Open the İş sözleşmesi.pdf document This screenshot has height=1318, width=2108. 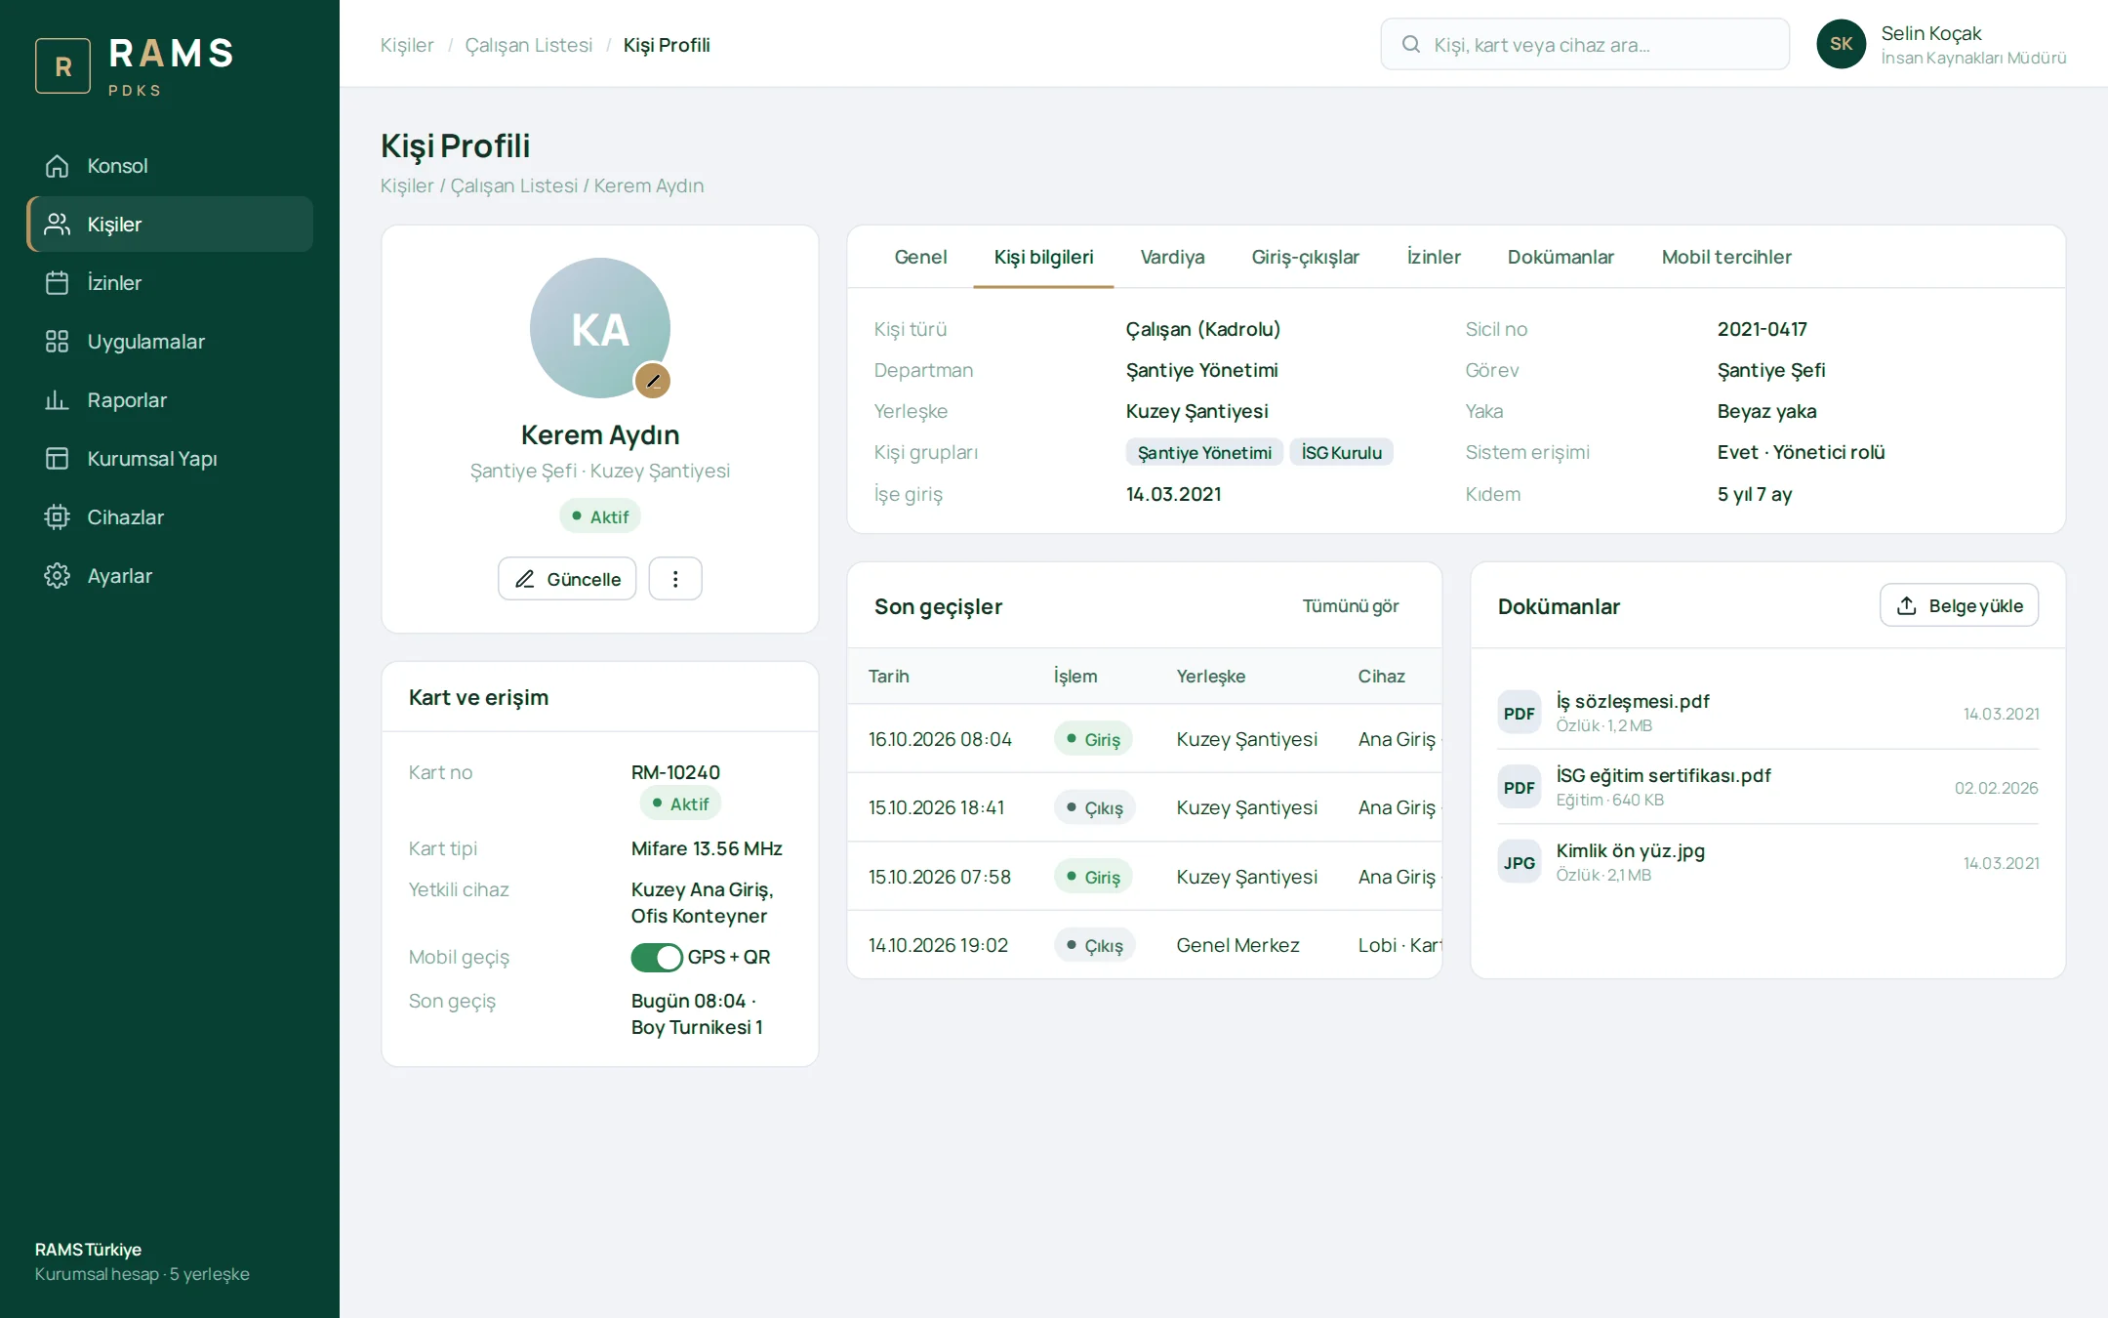click(1767, 713)
